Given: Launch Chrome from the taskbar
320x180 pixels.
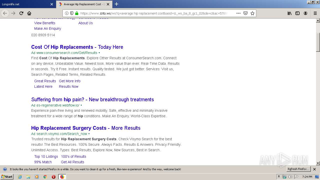Looking at the screenshot, I should [45, 177].
